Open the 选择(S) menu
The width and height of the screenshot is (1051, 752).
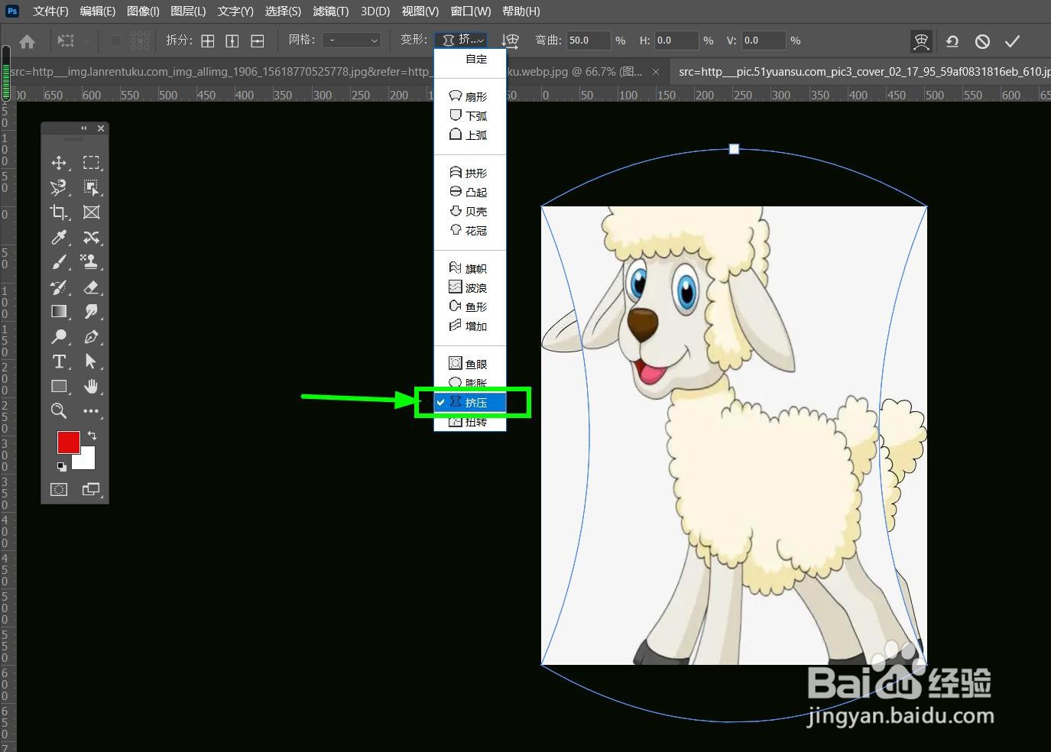283,11
